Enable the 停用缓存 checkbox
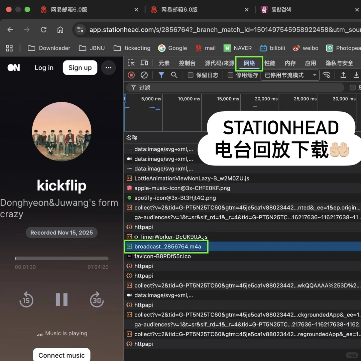This screenshot has width=361, height=361. pyautogui.click(x=230, y=75)
